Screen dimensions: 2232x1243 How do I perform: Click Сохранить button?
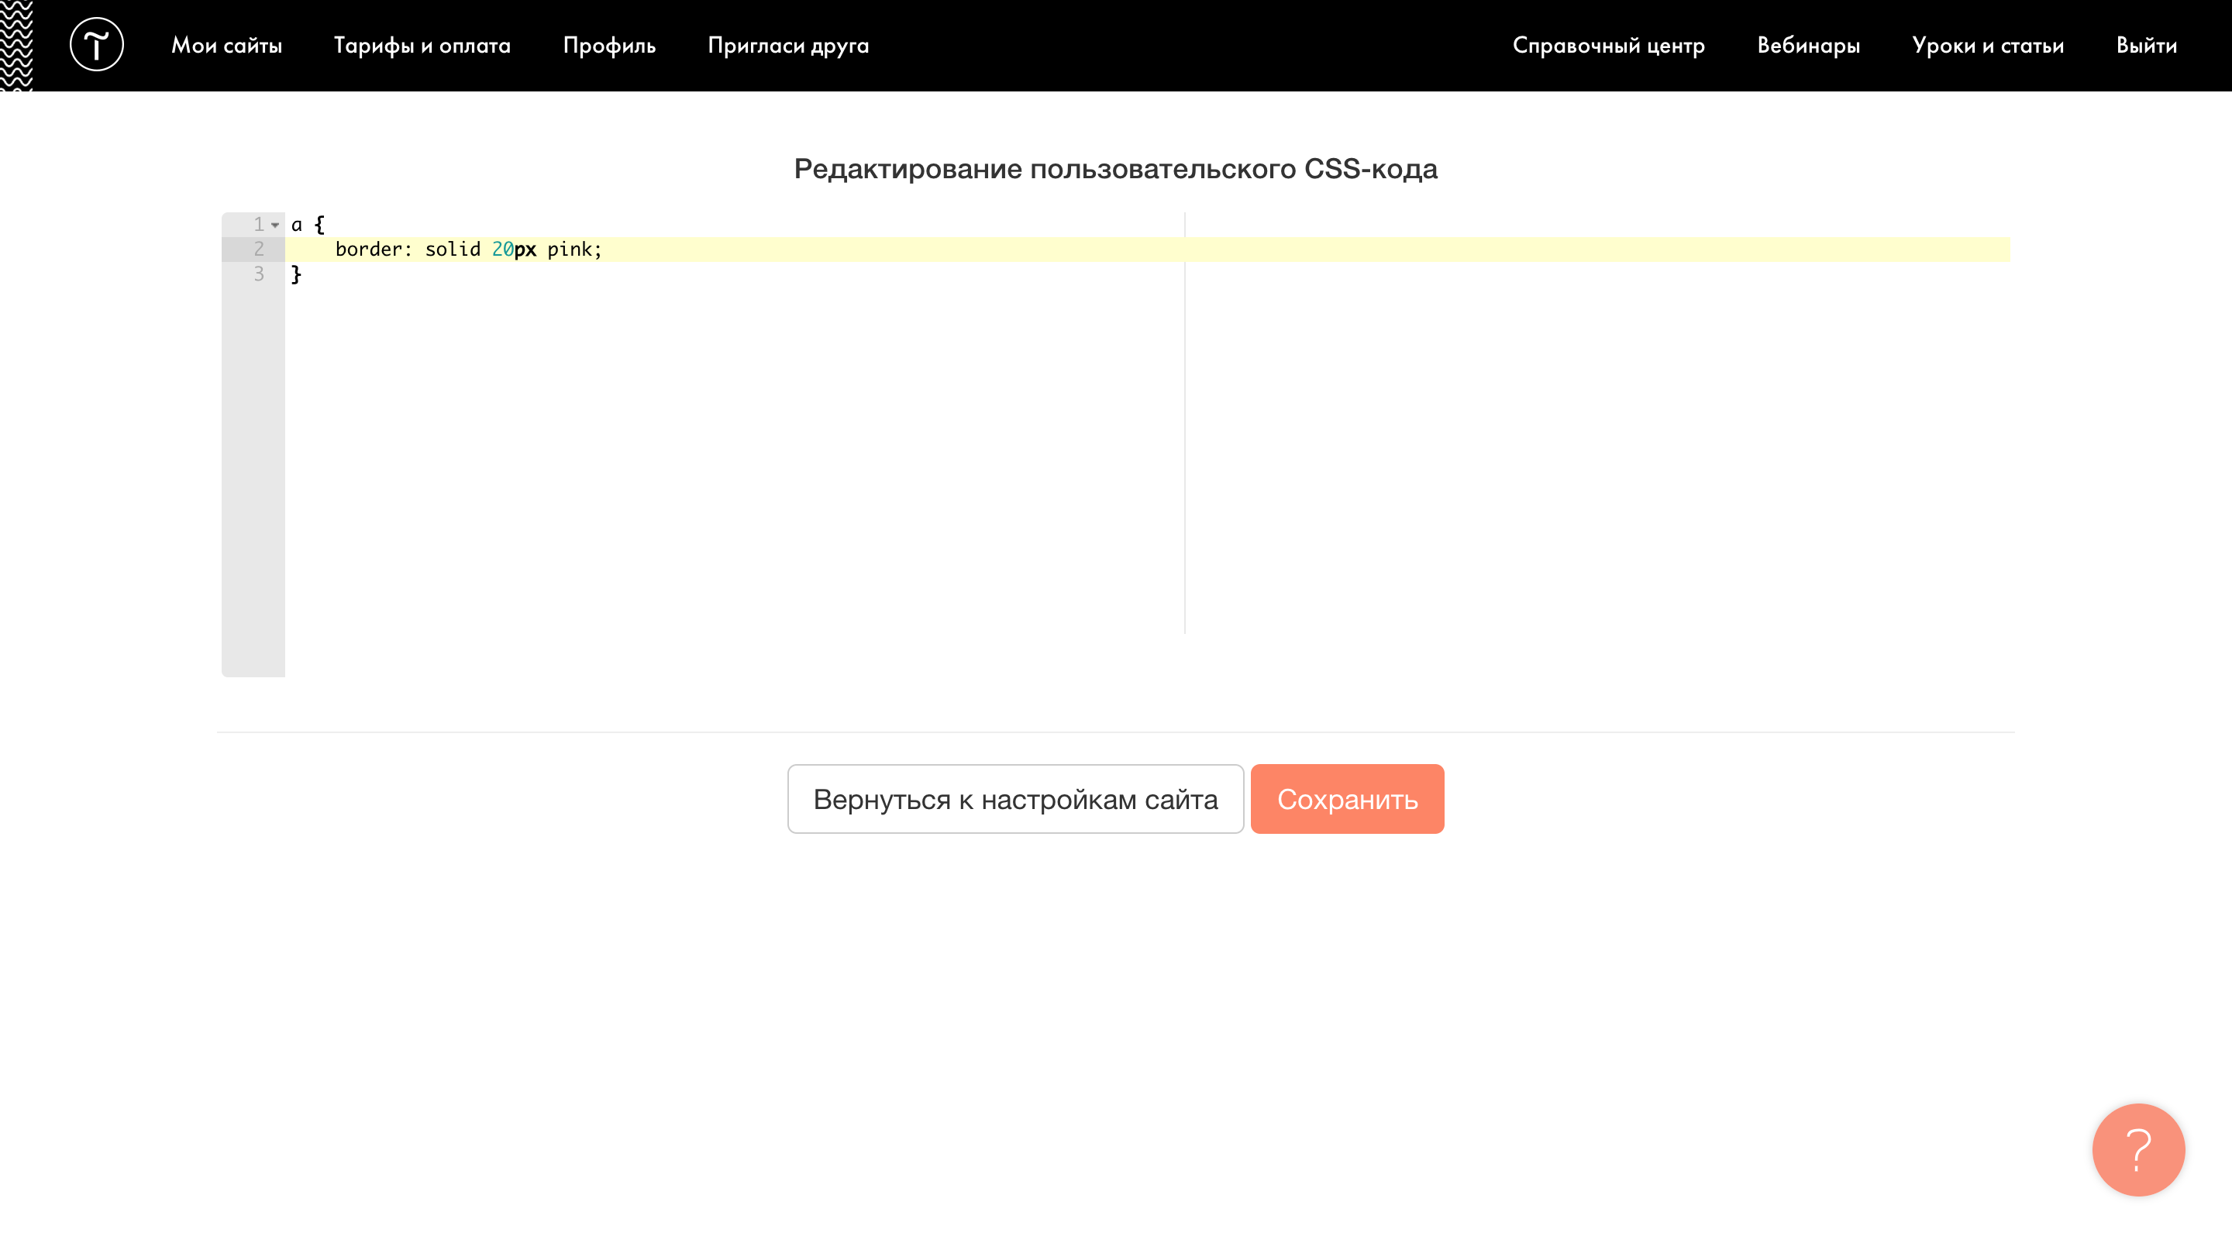[1348, 799]
